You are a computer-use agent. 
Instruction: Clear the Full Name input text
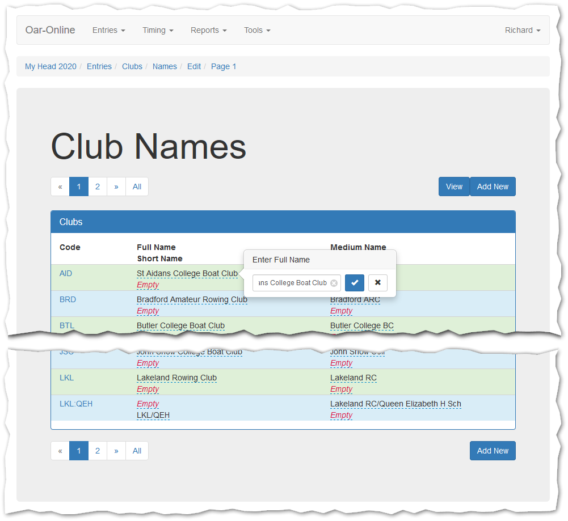click(334, 283)
